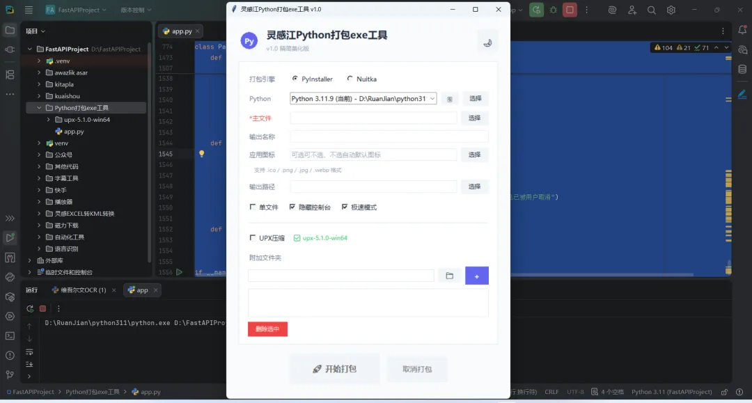Click the yellow light bulb at line 1545
Image resolution: width=752 pixels, height=403 pixels.
click(201, 154)
